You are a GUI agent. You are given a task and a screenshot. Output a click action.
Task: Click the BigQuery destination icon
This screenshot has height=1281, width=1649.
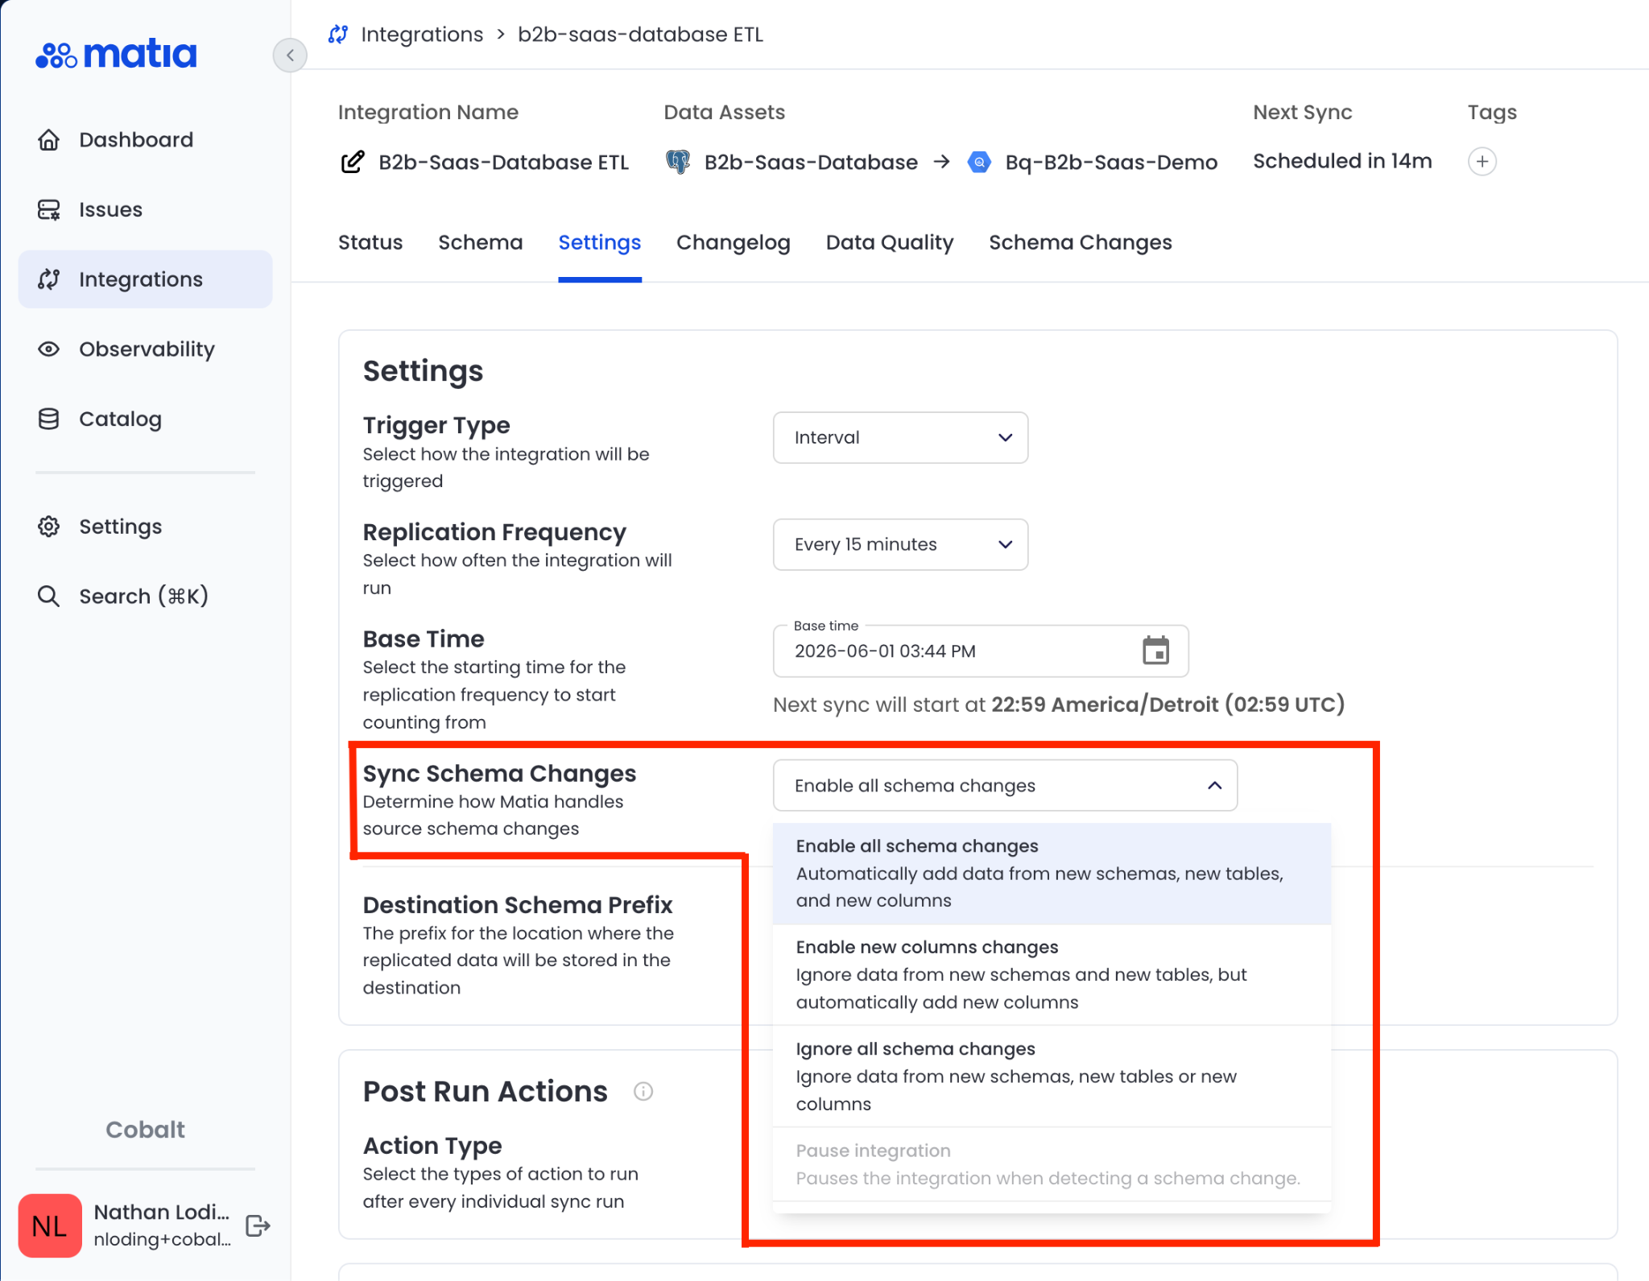(979, 162)
